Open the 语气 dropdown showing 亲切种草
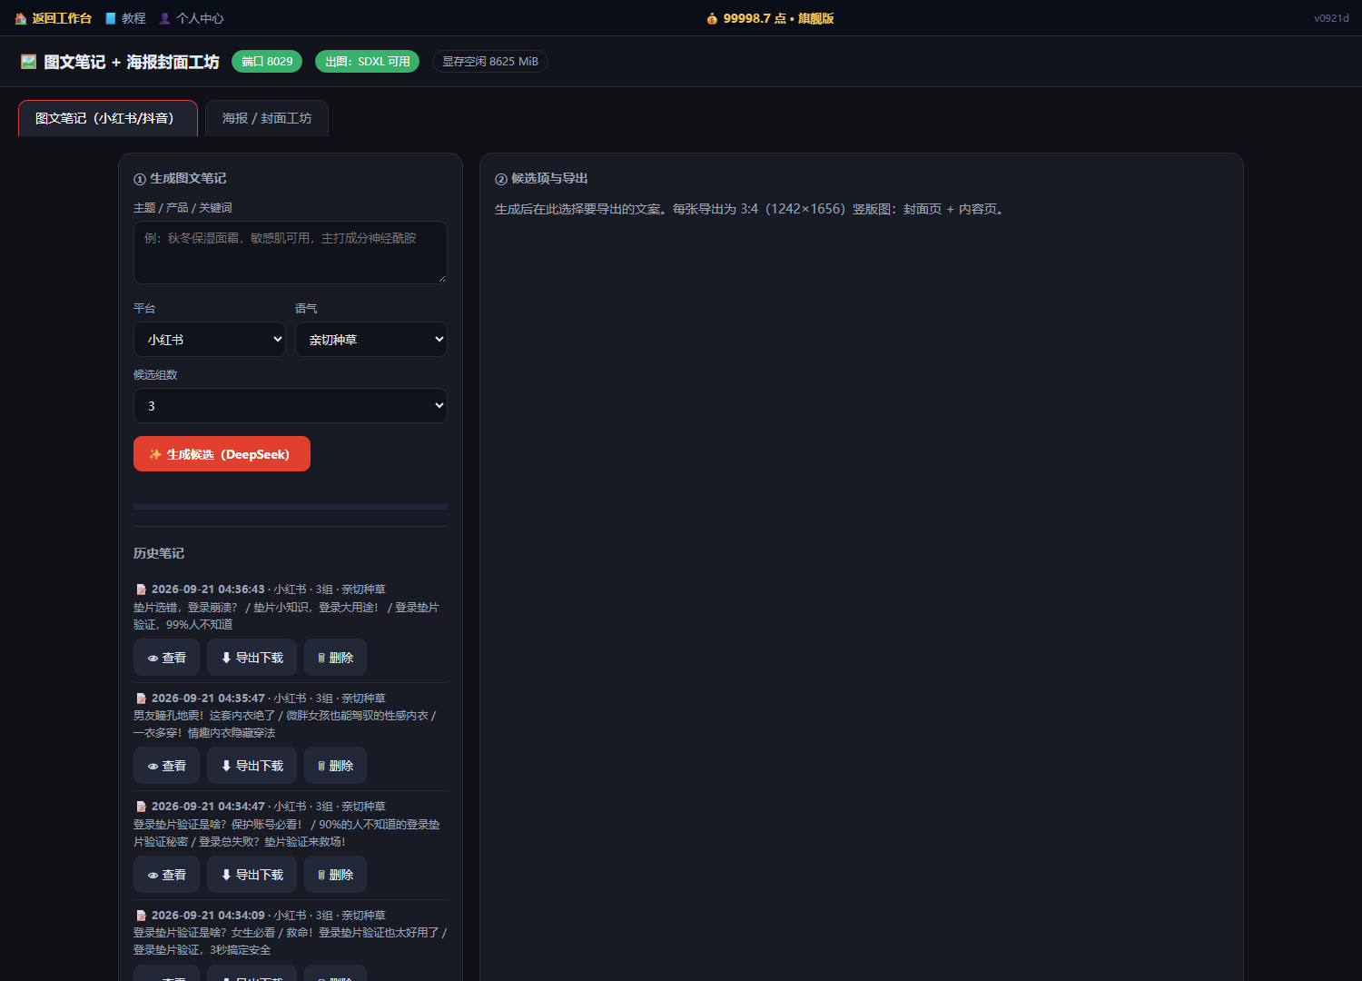Screen dimensions: 1362x981 click(371, 340)
